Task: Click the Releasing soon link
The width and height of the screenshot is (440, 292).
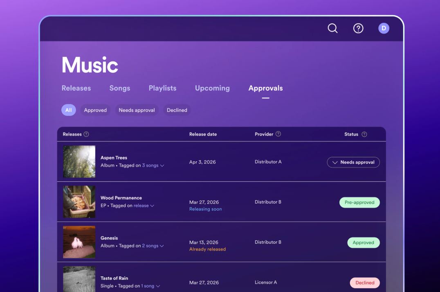Action: tap(205, 209)
